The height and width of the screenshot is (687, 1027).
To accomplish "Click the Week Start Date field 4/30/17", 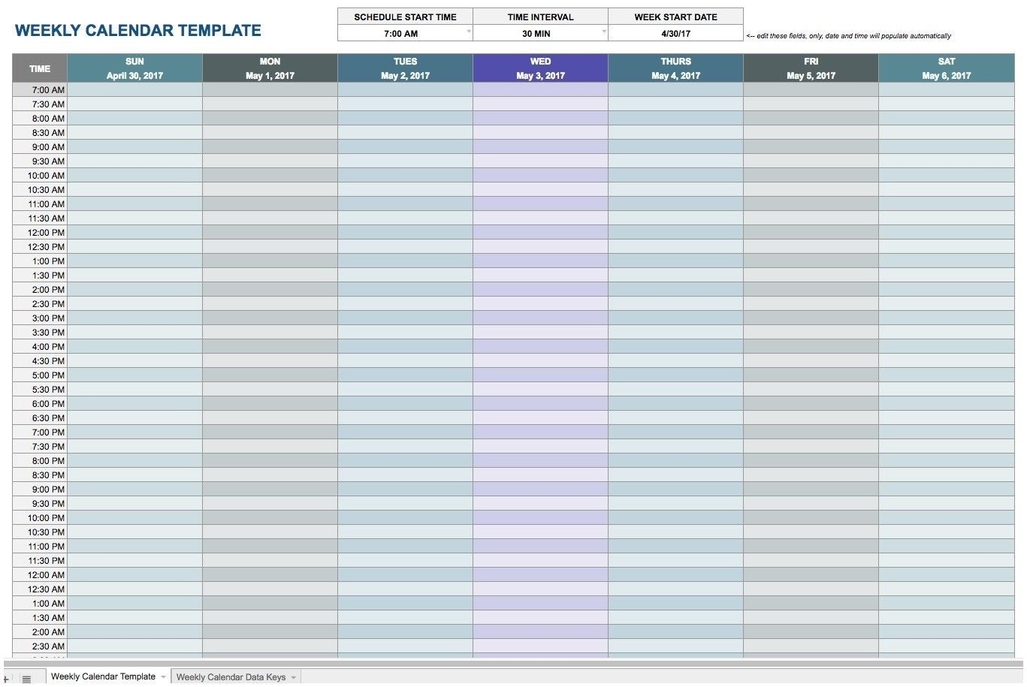I will click(x=675, y=34).
